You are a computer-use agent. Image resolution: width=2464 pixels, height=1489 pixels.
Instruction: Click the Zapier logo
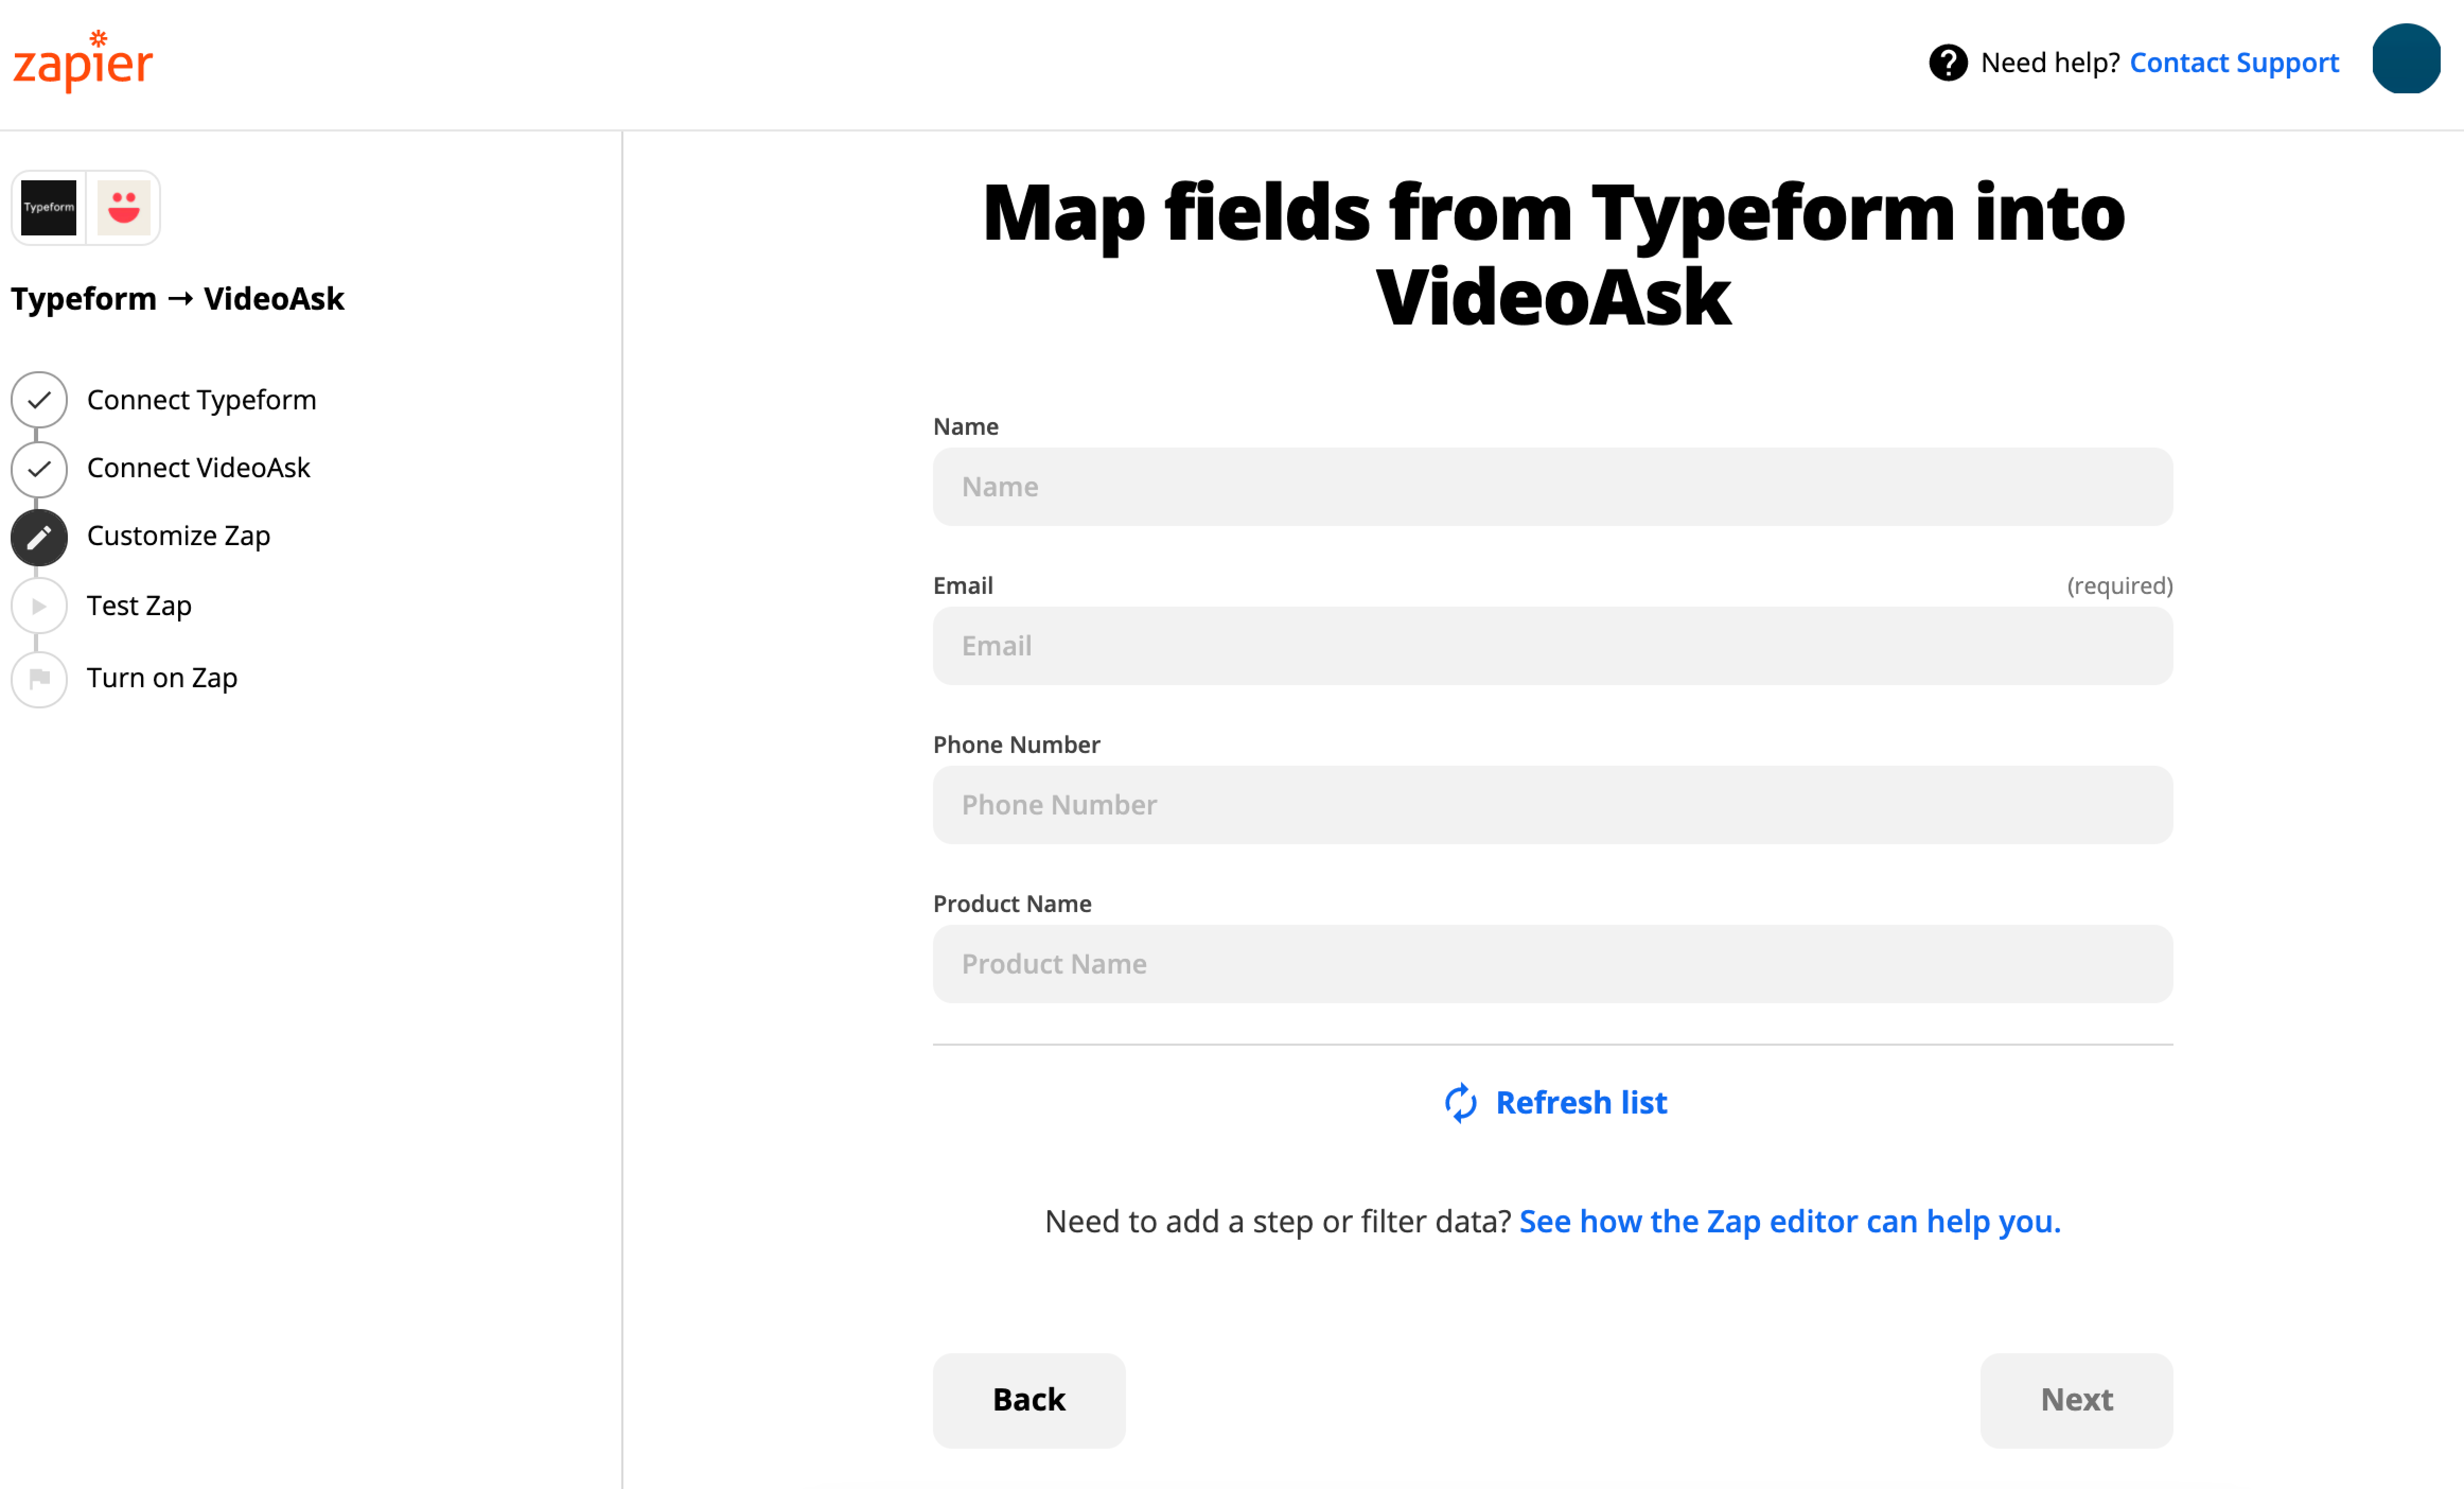pyautogui.click(x=83, y=62)
